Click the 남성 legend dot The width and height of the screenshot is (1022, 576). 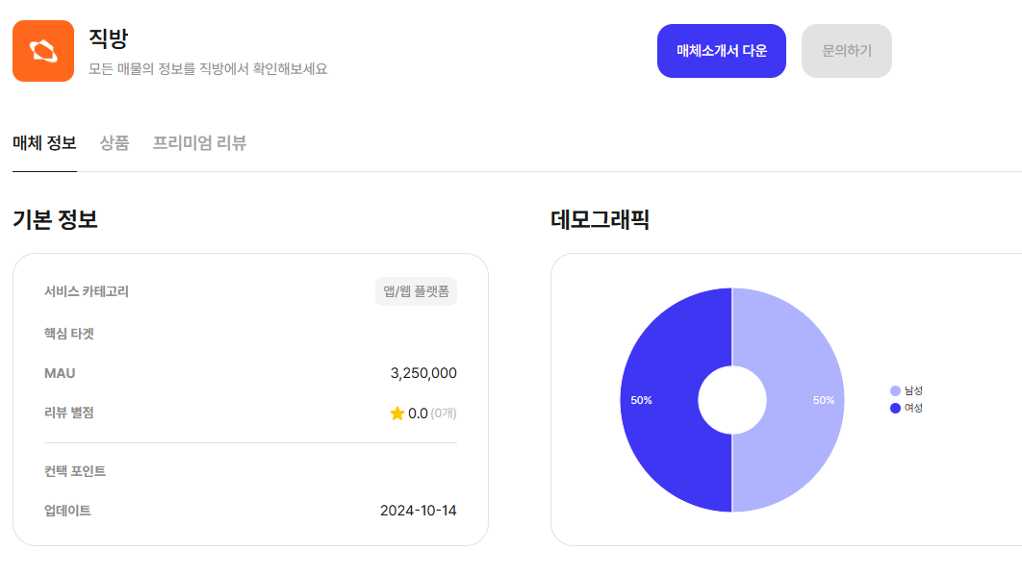[895, 390]
